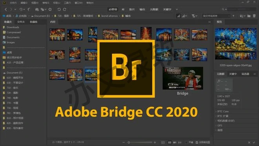Screen dimensions: 259x146
Task: Click the boomerang return-to-application icon
Action: 29,9
